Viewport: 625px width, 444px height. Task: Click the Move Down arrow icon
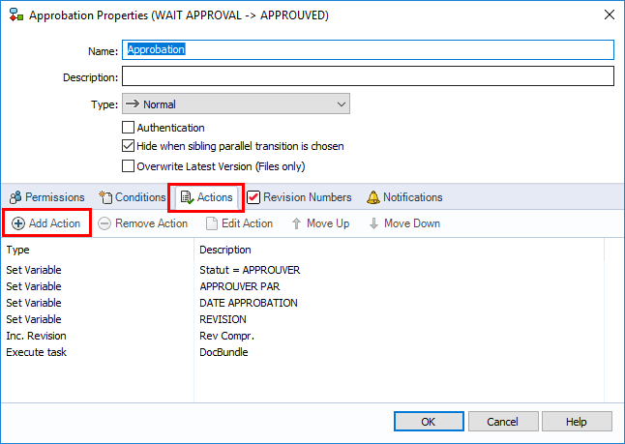coord(373,223)
